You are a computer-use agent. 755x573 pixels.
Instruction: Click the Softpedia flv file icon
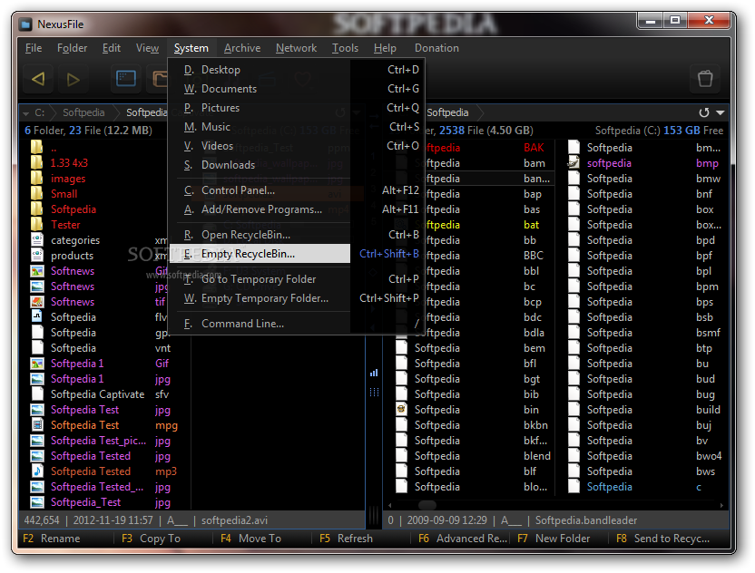(x=37, y=317)
